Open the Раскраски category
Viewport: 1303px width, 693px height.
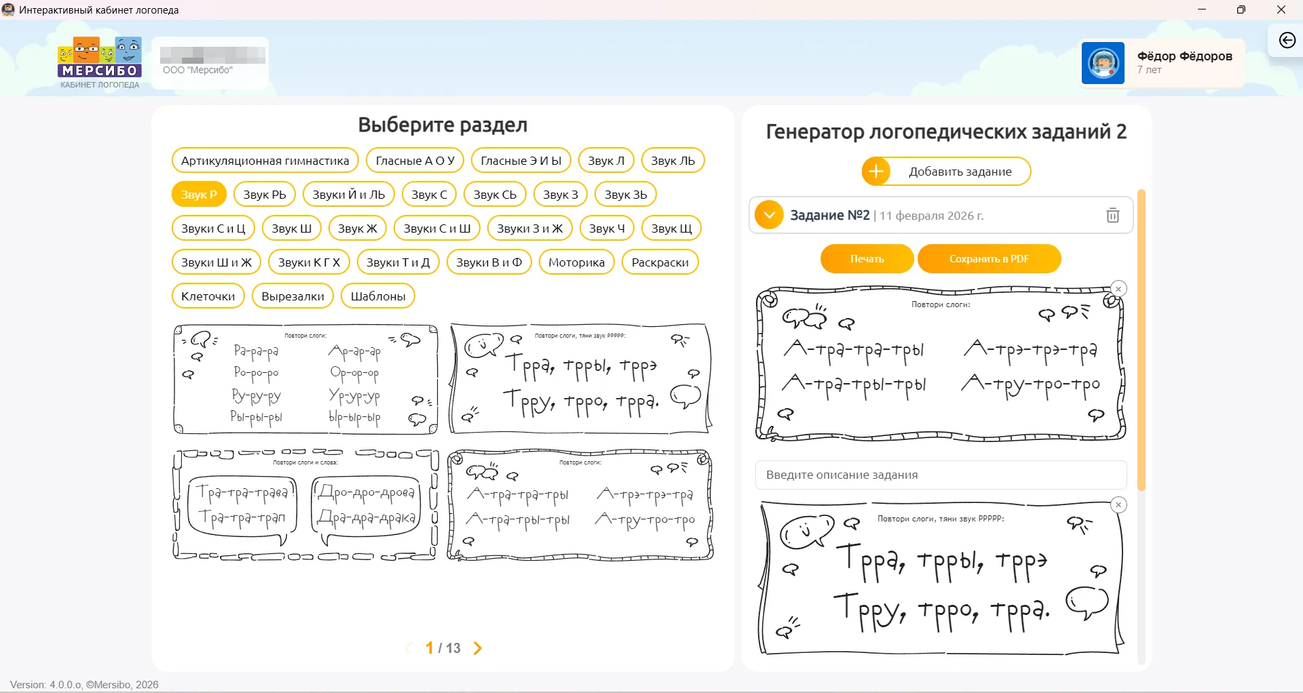(660, 262)
